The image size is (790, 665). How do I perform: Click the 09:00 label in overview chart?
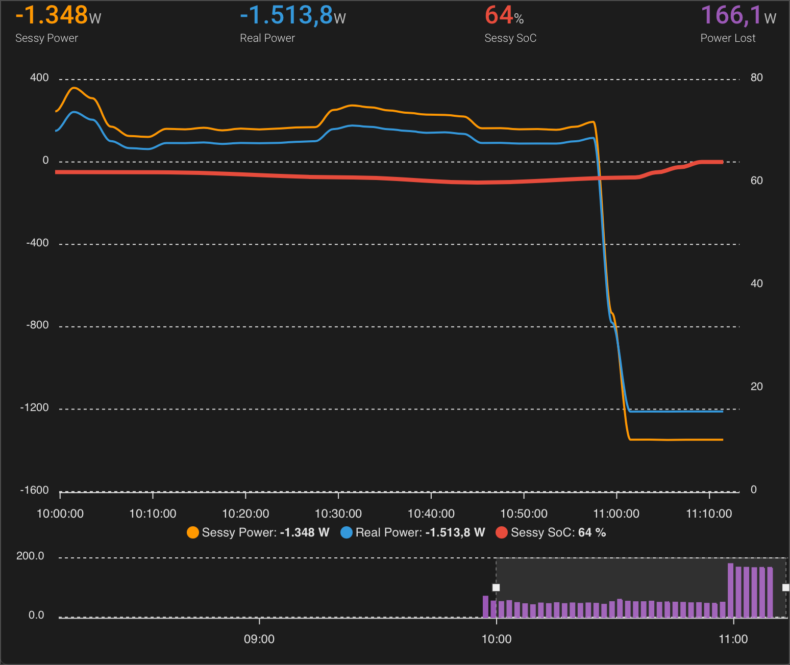tap(260, 639)
